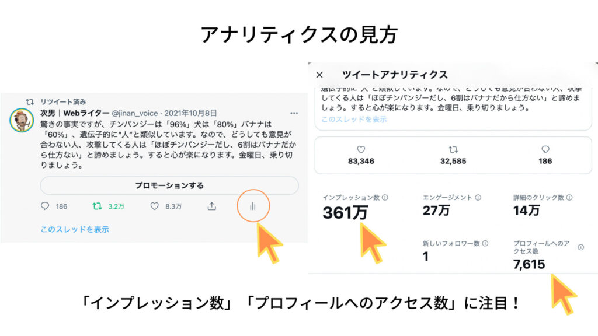Close the ツイートアナリティクス panel with X
Screen dimensions: 598x336
coord(319,75)
